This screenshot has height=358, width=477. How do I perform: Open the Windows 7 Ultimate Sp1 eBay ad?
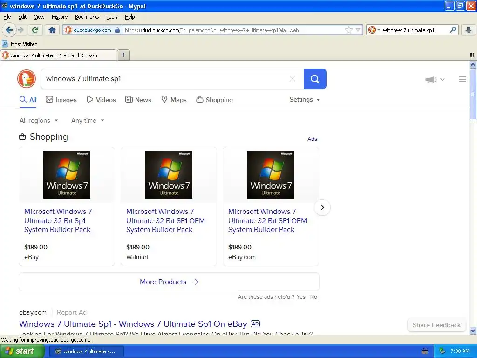click(x=133, y=324)
